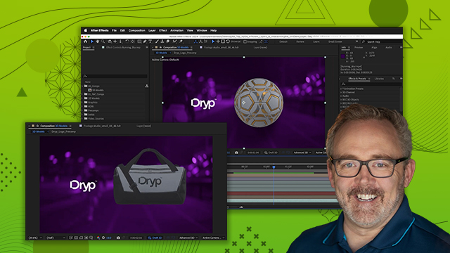Expand the 3D Channel effects category
Image resolution: width=450 pixels, height=253 pixels.
pos(341,92)
